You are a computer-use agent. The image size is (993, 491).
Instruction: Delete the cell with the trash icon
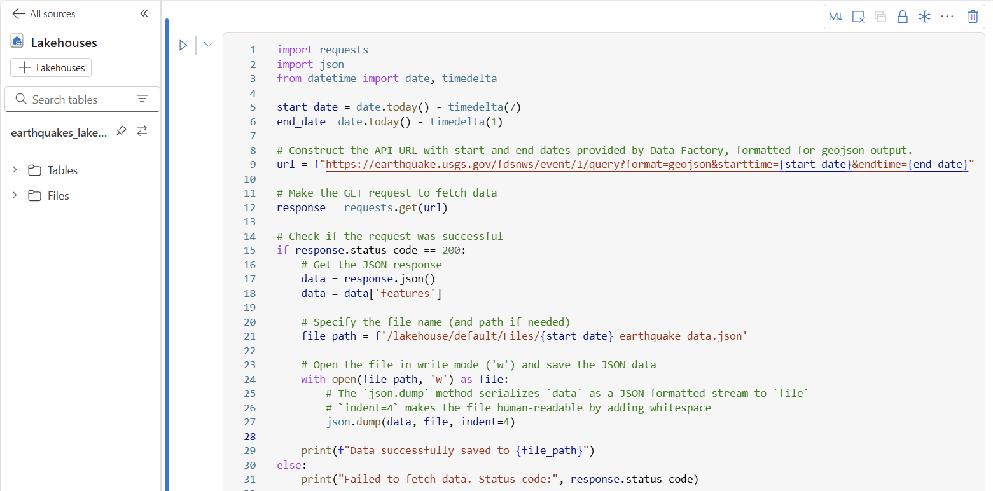pos(973,17)
